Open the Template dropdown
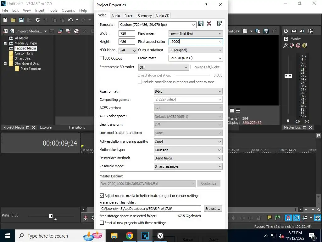The width and height of the screenshot is (322, 242). point(193,25)
